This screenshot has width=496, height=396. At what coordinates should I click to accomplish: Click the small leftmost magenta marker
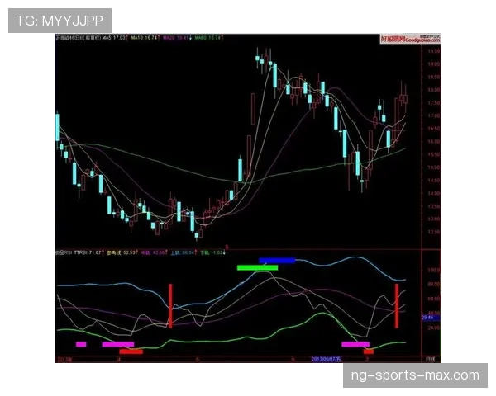point(80,344)
